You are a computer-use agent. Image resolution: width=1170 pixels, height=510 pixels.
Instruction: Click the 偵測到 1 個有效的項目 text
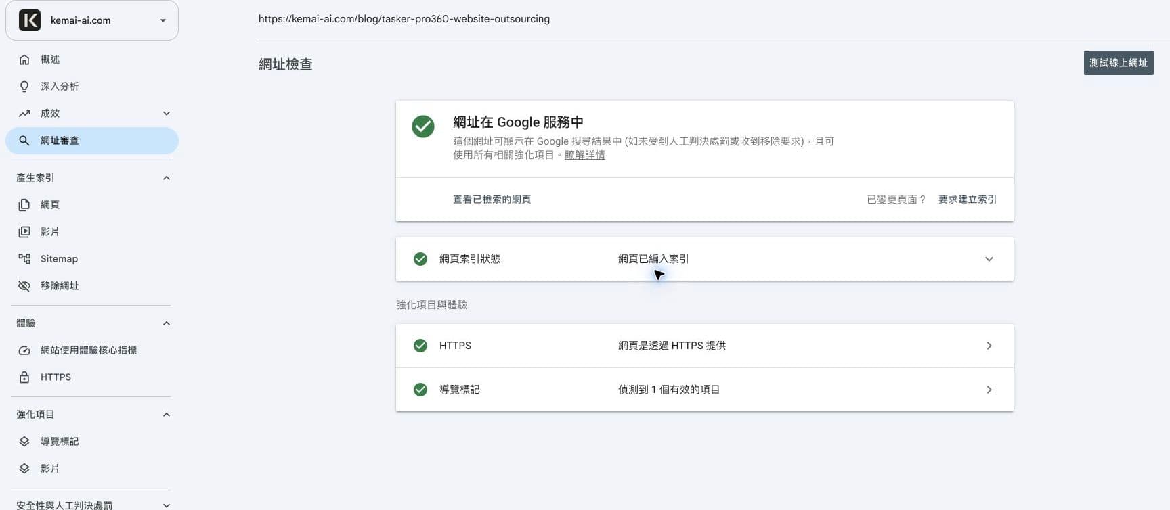click(x=669, y=390)
